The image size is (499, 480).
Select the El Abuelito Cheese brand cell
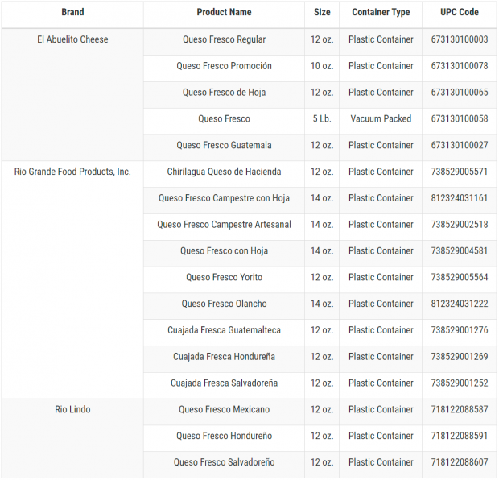[x=72, y=39]
